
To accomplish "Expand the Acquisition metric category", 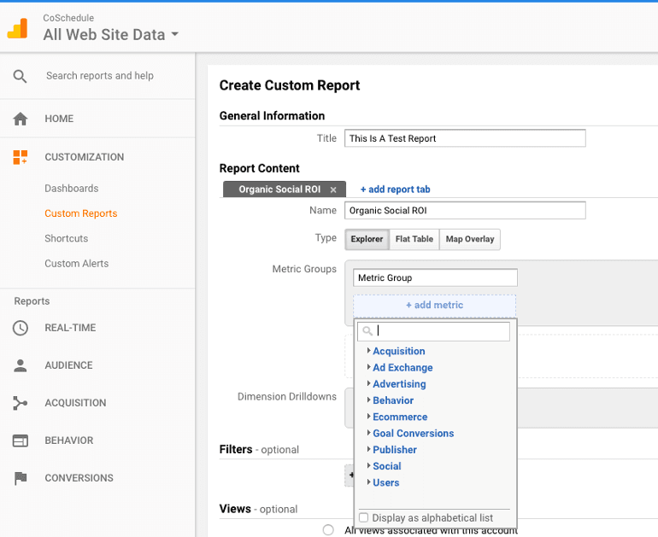I will 398,351.
